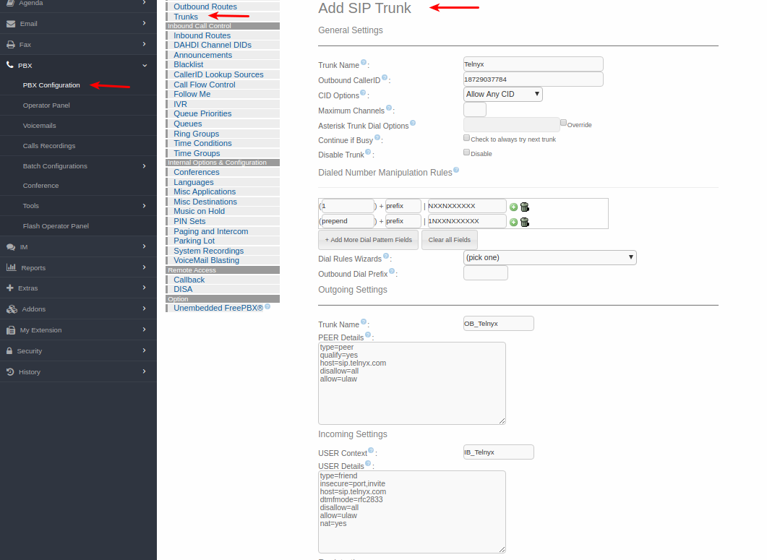Expand the Email sidebar section
767x560 pixels.
coord(145,23)
